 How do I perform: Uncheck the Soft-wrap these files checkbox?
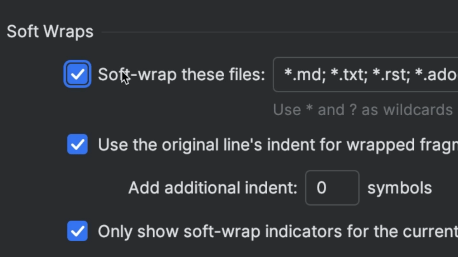tap(77, 74)
